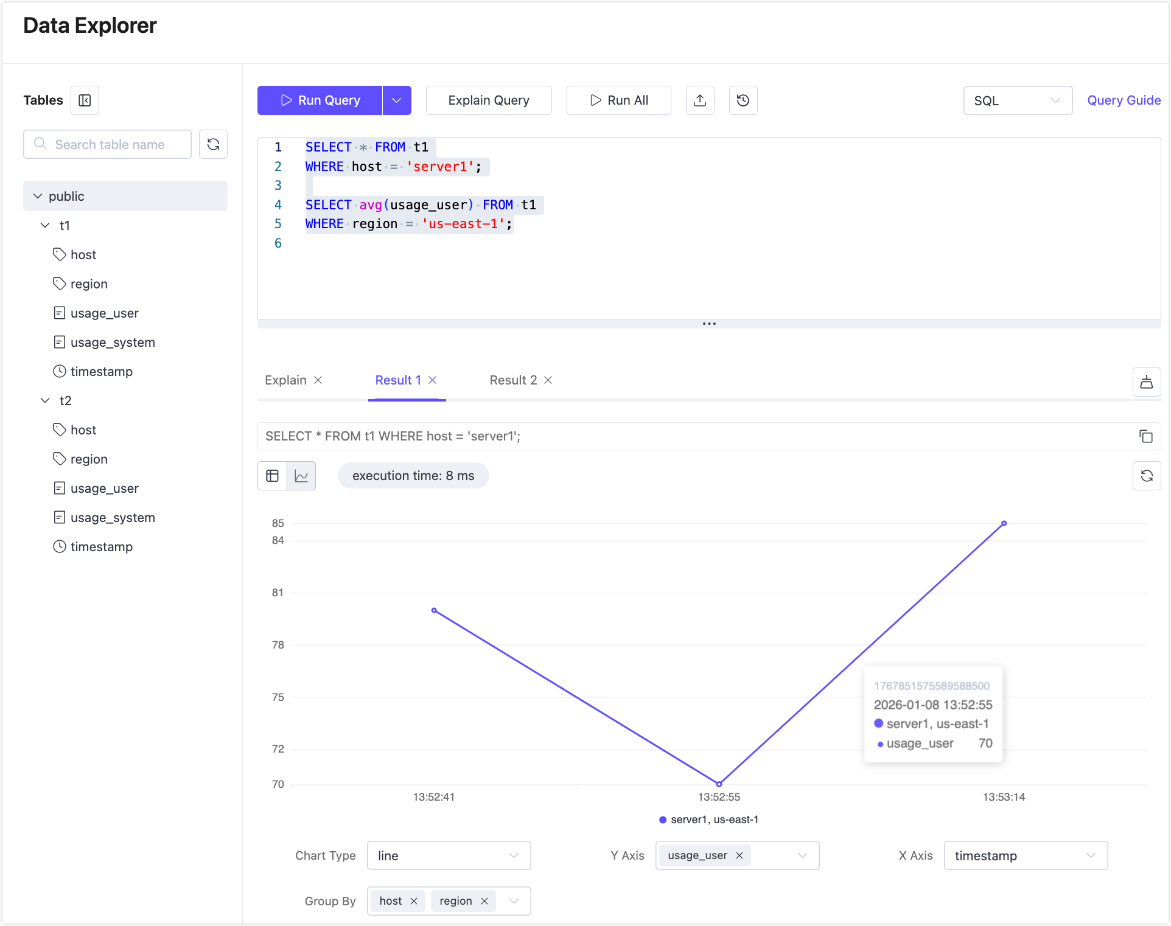Viewport: 1171px width, 926px height.
Task: Open the Explain tab
Action: pos(285,380)
